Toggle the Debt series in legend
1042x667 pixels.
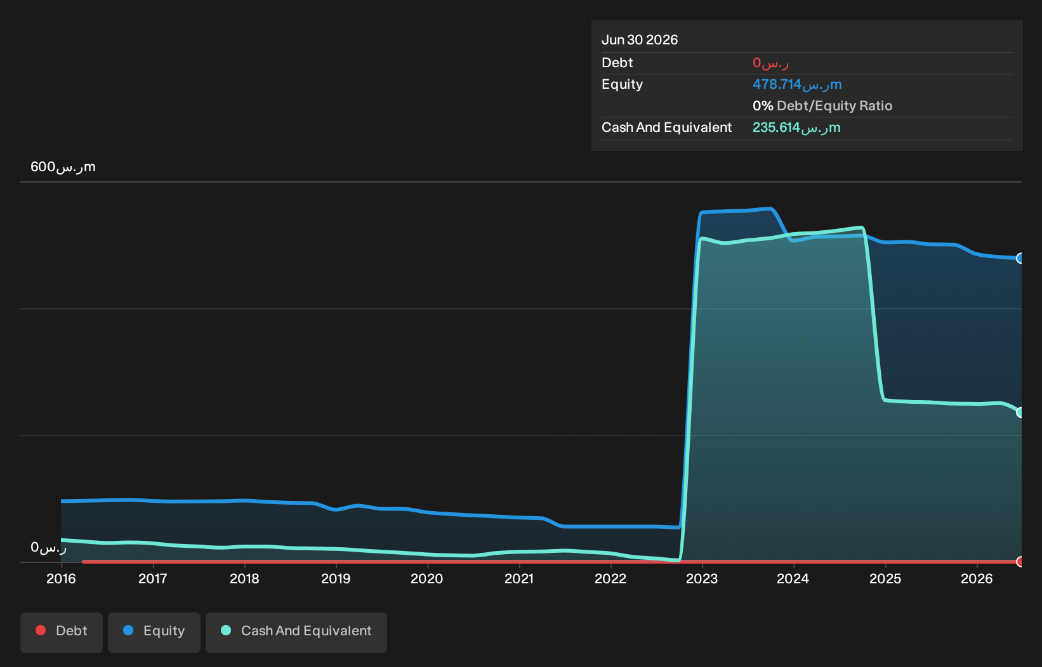click(x=62, y=632)
